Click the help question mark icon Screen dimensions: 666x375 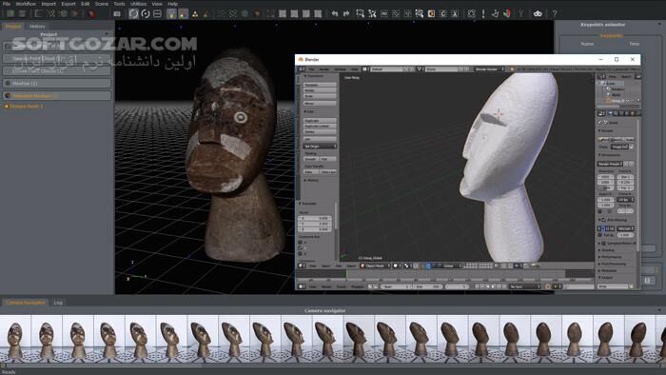pos(555,13)
